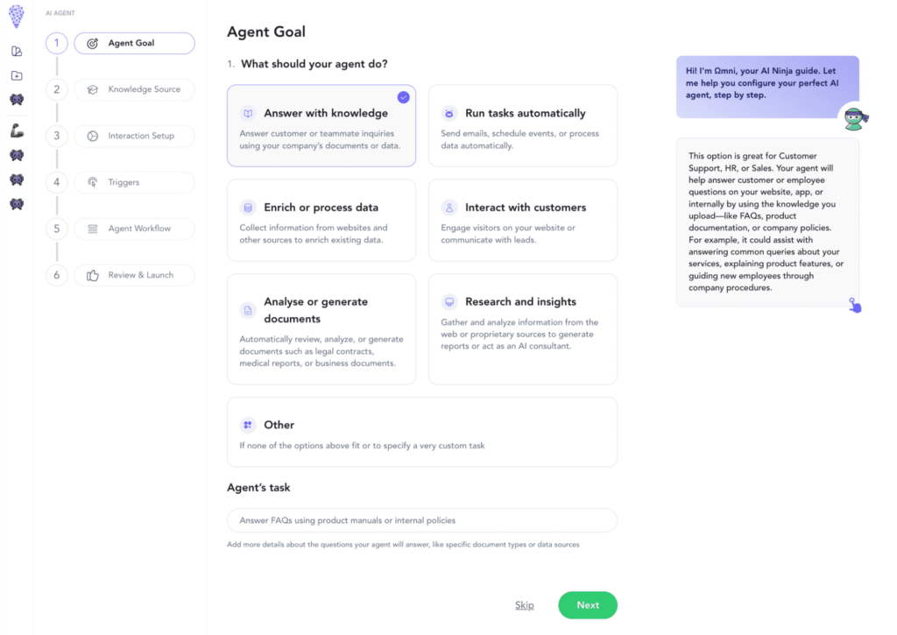Switch to the Review & Launch step
The height and width of the screenshot is (635, 897).
[x=134, y=274]
